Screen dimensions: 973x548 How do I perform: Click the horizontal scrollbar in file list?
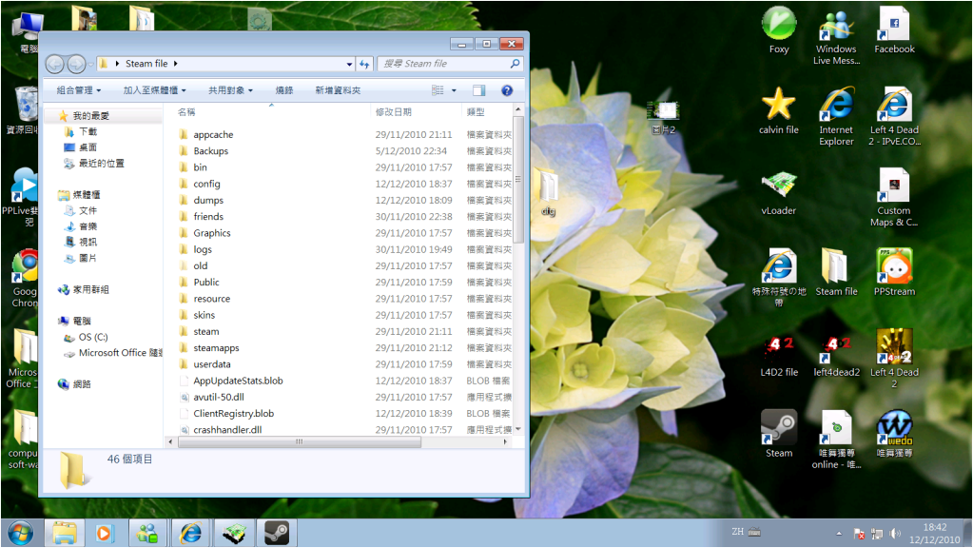pos(300,442)
